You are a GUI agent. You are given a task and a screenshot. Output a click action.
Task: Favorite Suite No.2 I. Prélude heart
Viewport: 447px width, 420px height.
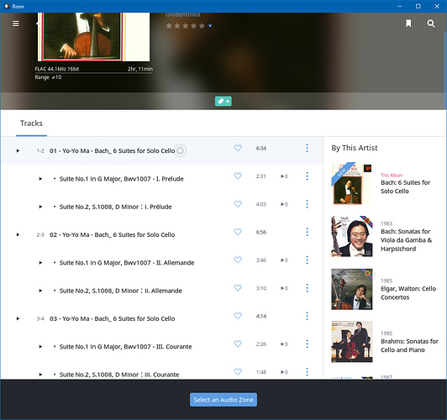[x=238, y=204]
